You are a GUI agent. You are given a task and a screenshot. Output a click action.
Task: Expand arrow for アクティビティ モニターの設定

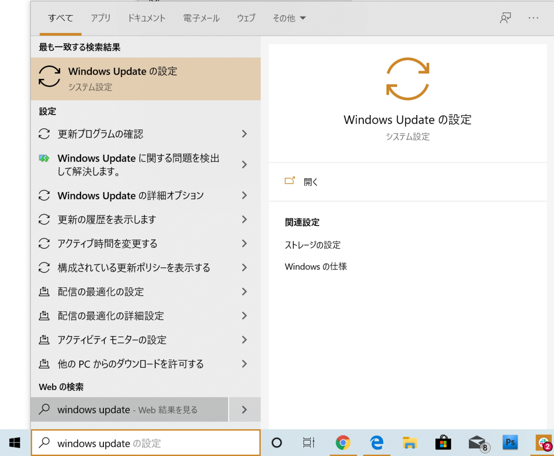coord(245,340)
